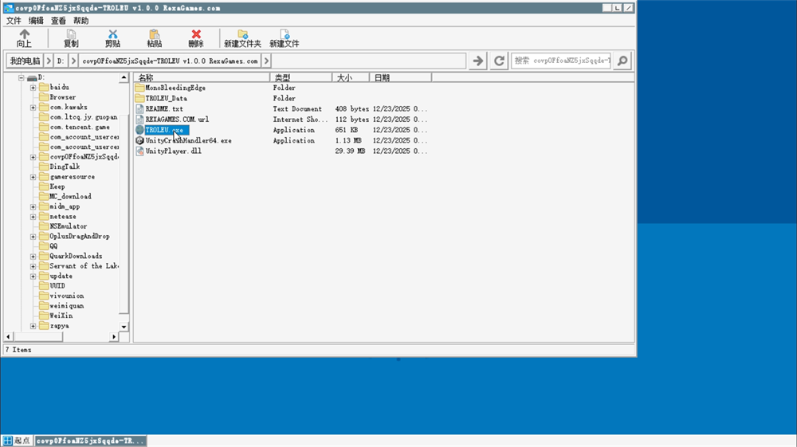
Task: Click the 向上 (Up) toolbar icon
Action: point(24,35)
